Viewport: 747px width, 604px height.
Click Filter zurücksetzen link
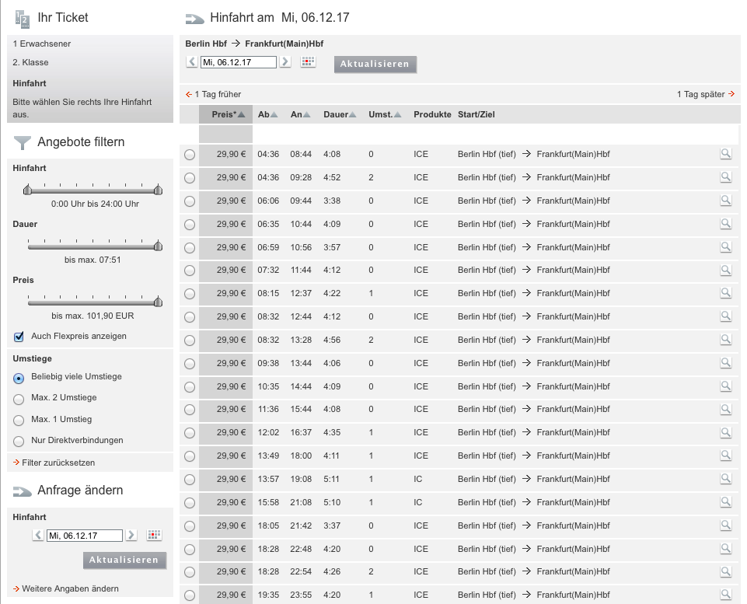click(x=58, y=463)
